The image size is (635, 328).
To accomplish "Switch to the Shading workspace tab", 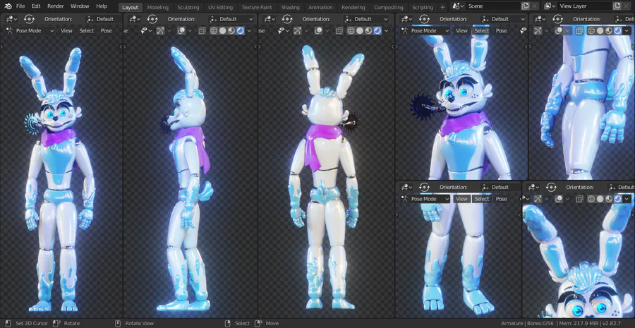I will pyautogui.click(x=291, y=7).
